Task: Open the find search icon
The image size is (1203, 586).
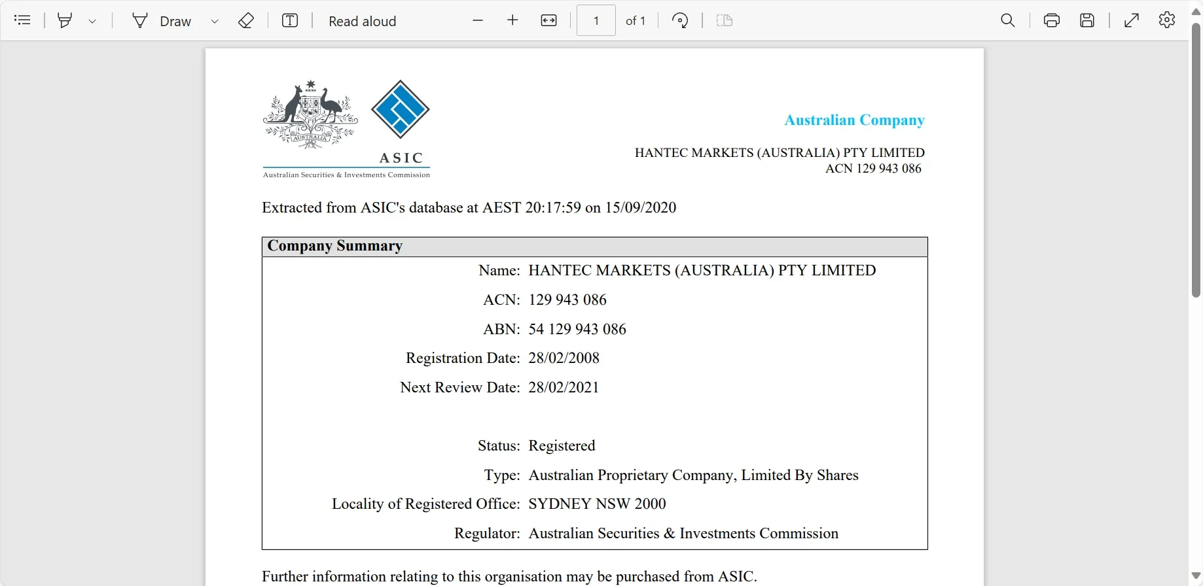Action: pyautogui.click(x=1008, y=20)
